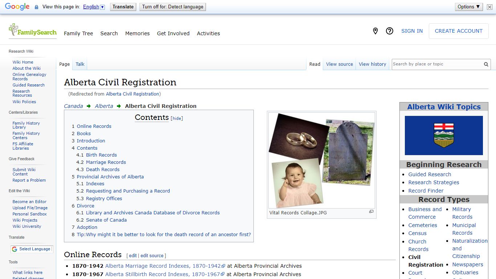Open the help question mark icon
The image size is (496, 279).
point(390,31)
